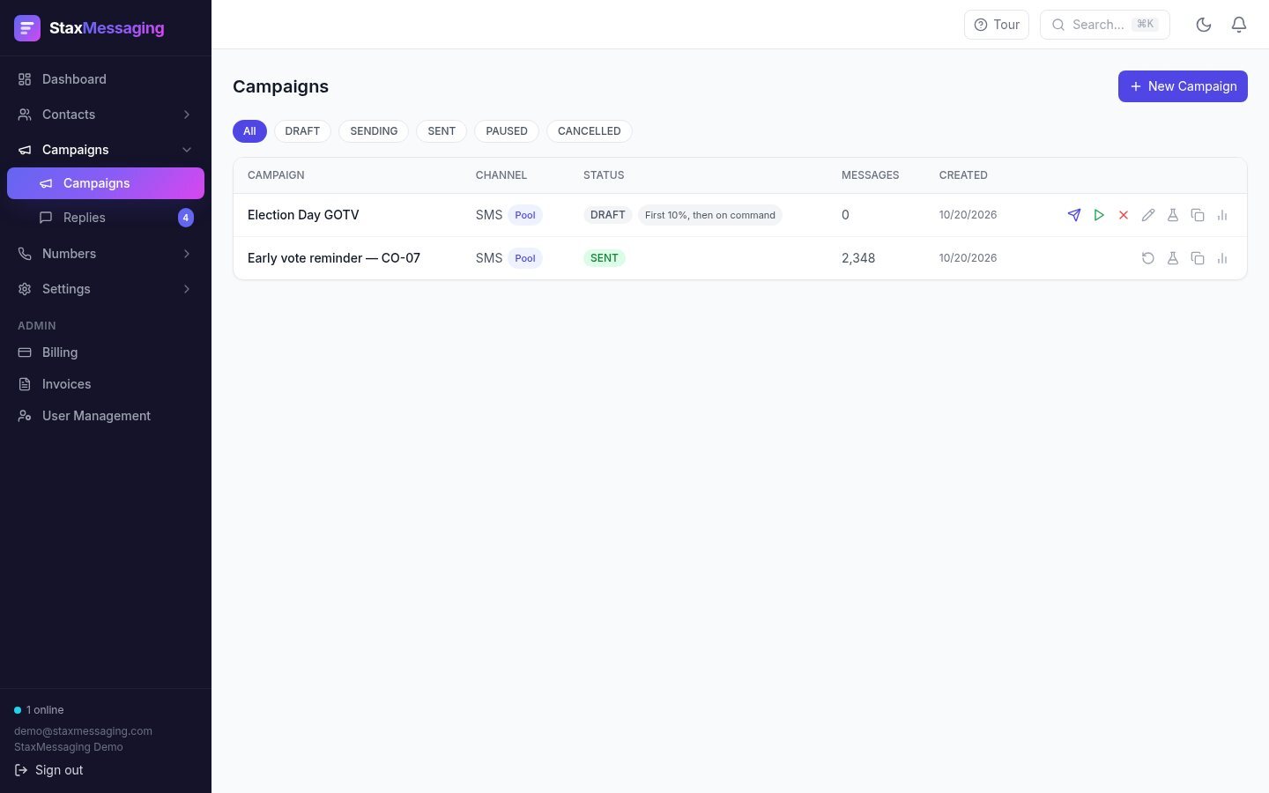Click the CREATED column header

coord(963,175)
